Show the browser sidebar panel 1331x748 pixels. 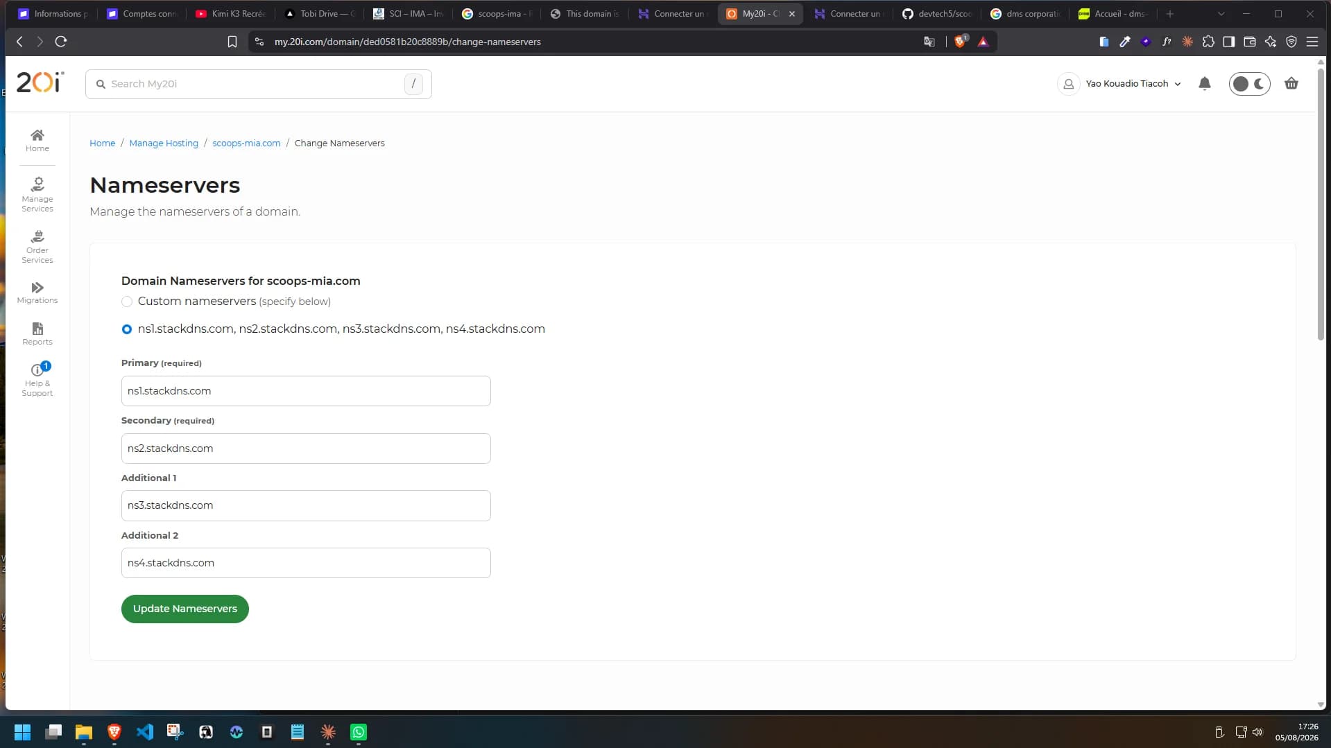click(x=1229, y=42)
